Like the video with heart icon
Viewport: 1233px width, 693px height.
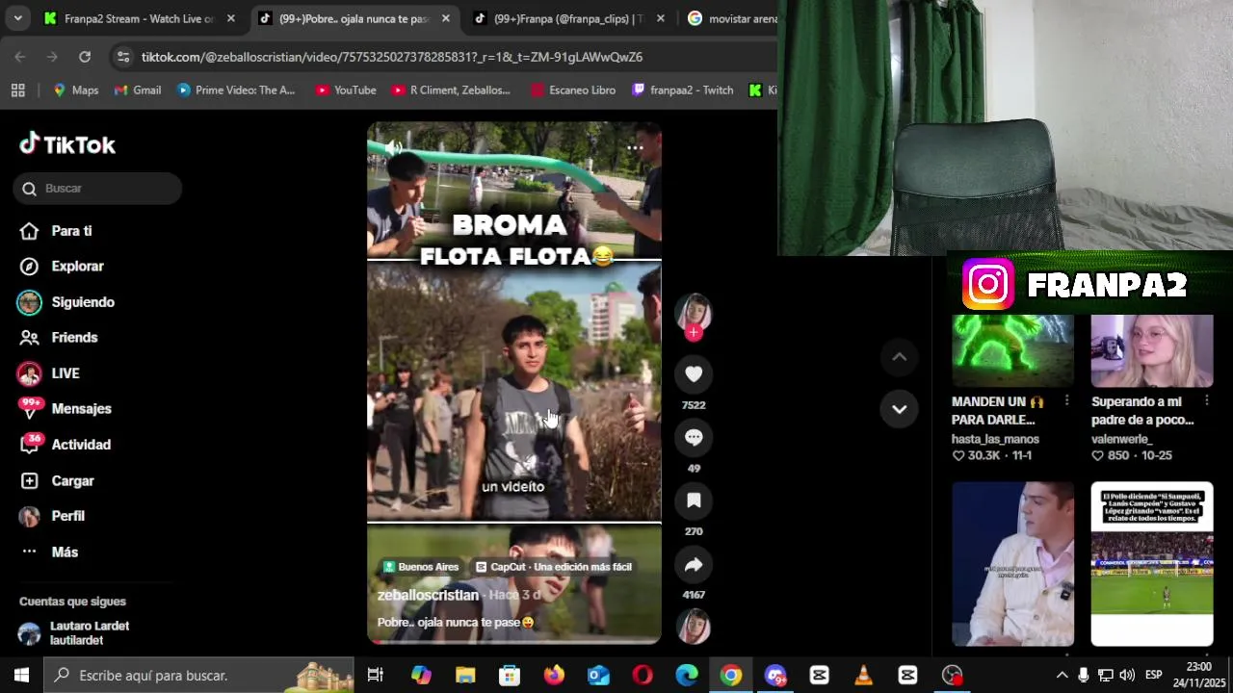[694, 373]
